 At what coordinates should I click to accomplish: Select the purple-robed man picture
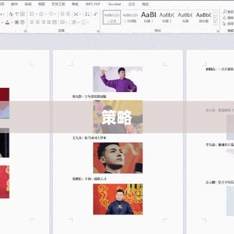[118, 79]
